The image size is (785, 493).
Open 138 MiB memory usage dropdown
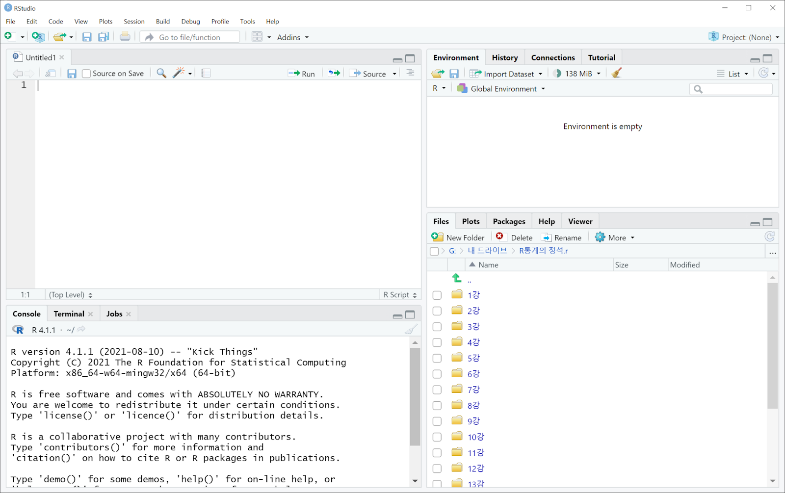577,74
